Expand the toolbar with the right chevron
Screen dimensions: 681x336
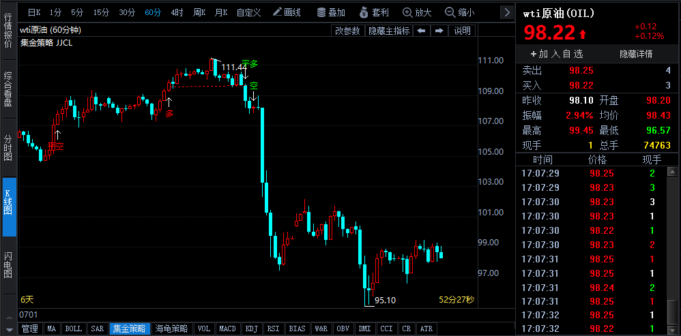click(x=506, y=12)
